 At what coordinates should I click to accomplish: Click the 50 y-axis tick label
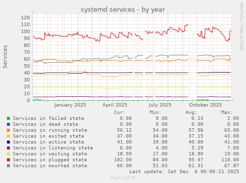click(x=27, y=66)
